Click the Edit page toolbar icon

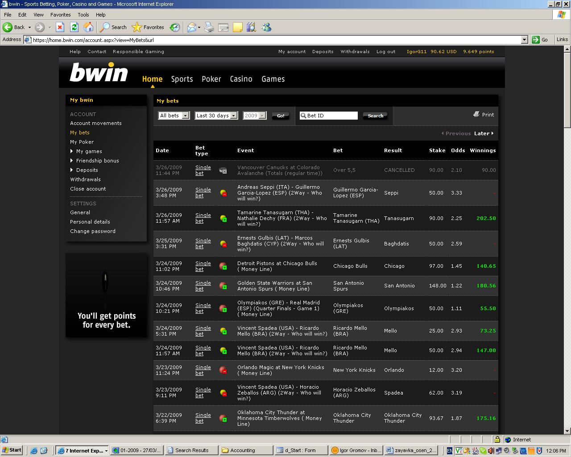click(223, 27)
